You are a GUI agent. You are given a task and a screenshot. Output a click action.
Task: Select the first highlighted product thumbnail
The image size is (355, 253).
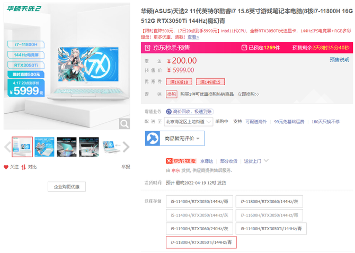(x=22, y=147)
